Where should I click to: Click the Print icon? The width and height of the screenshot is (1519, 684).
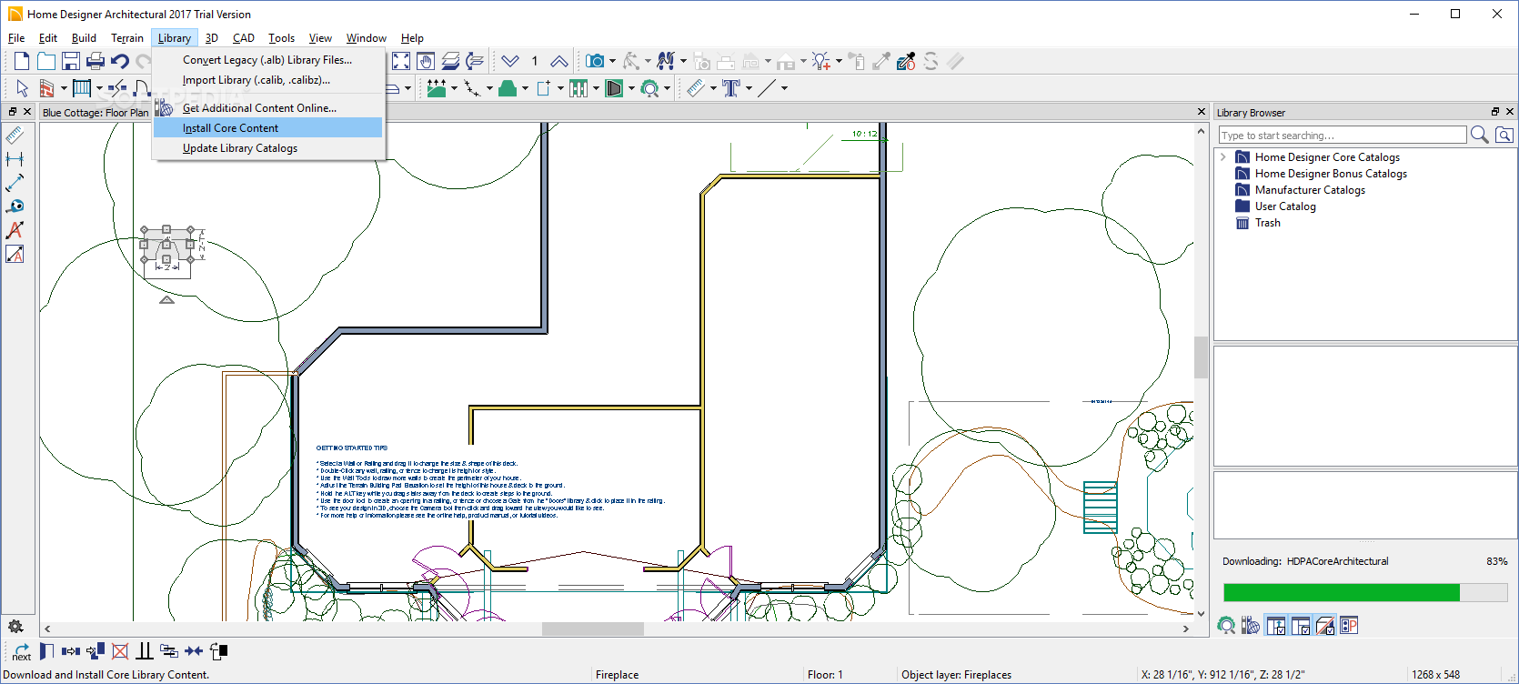96,61
